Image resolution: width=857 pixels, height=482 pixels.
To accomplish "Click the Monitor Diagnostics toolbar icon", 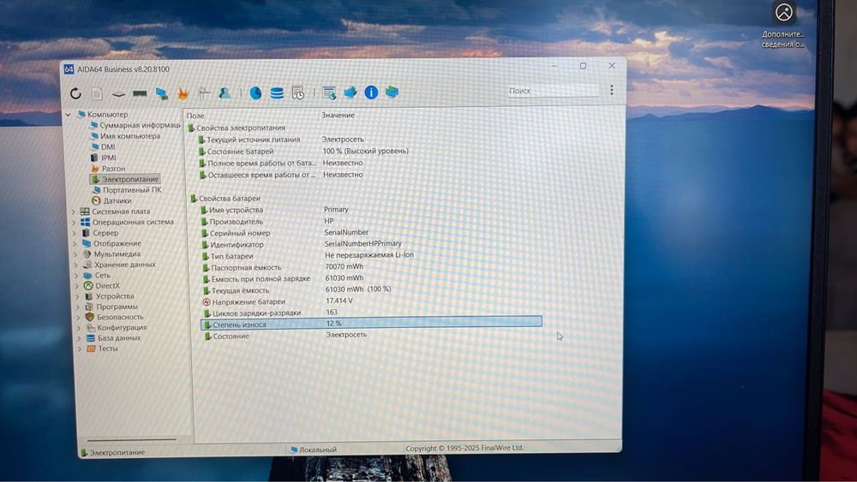I will (204, 93).
